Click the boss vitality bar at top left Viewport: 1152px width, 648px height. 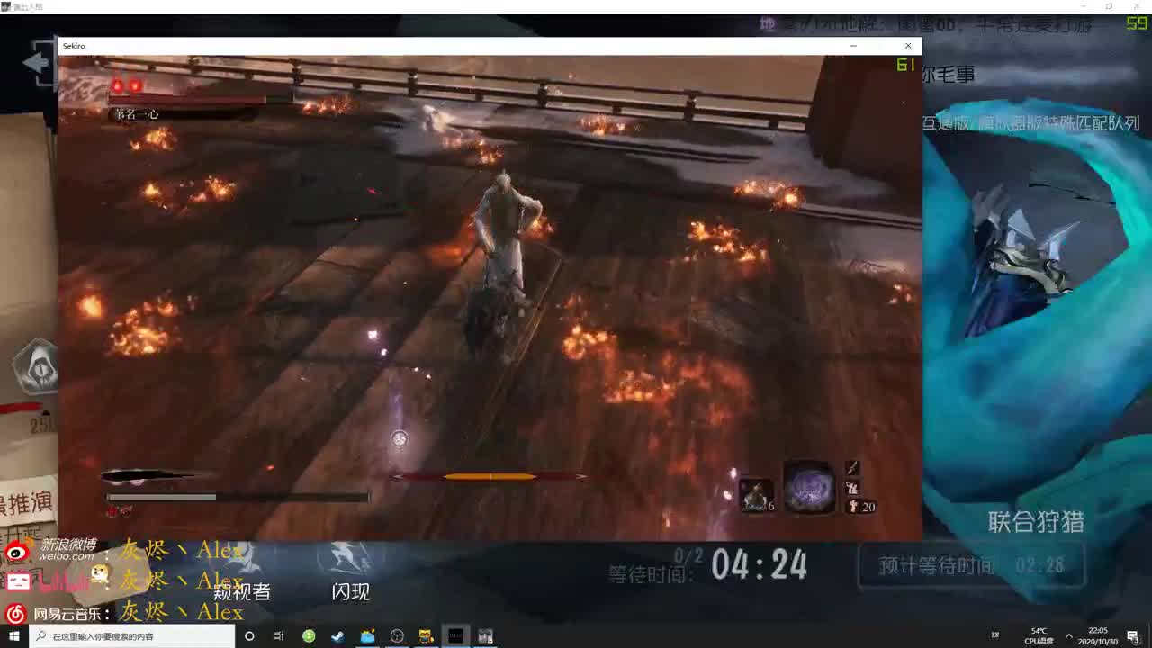pyautogui.click(x=200, y=99)
